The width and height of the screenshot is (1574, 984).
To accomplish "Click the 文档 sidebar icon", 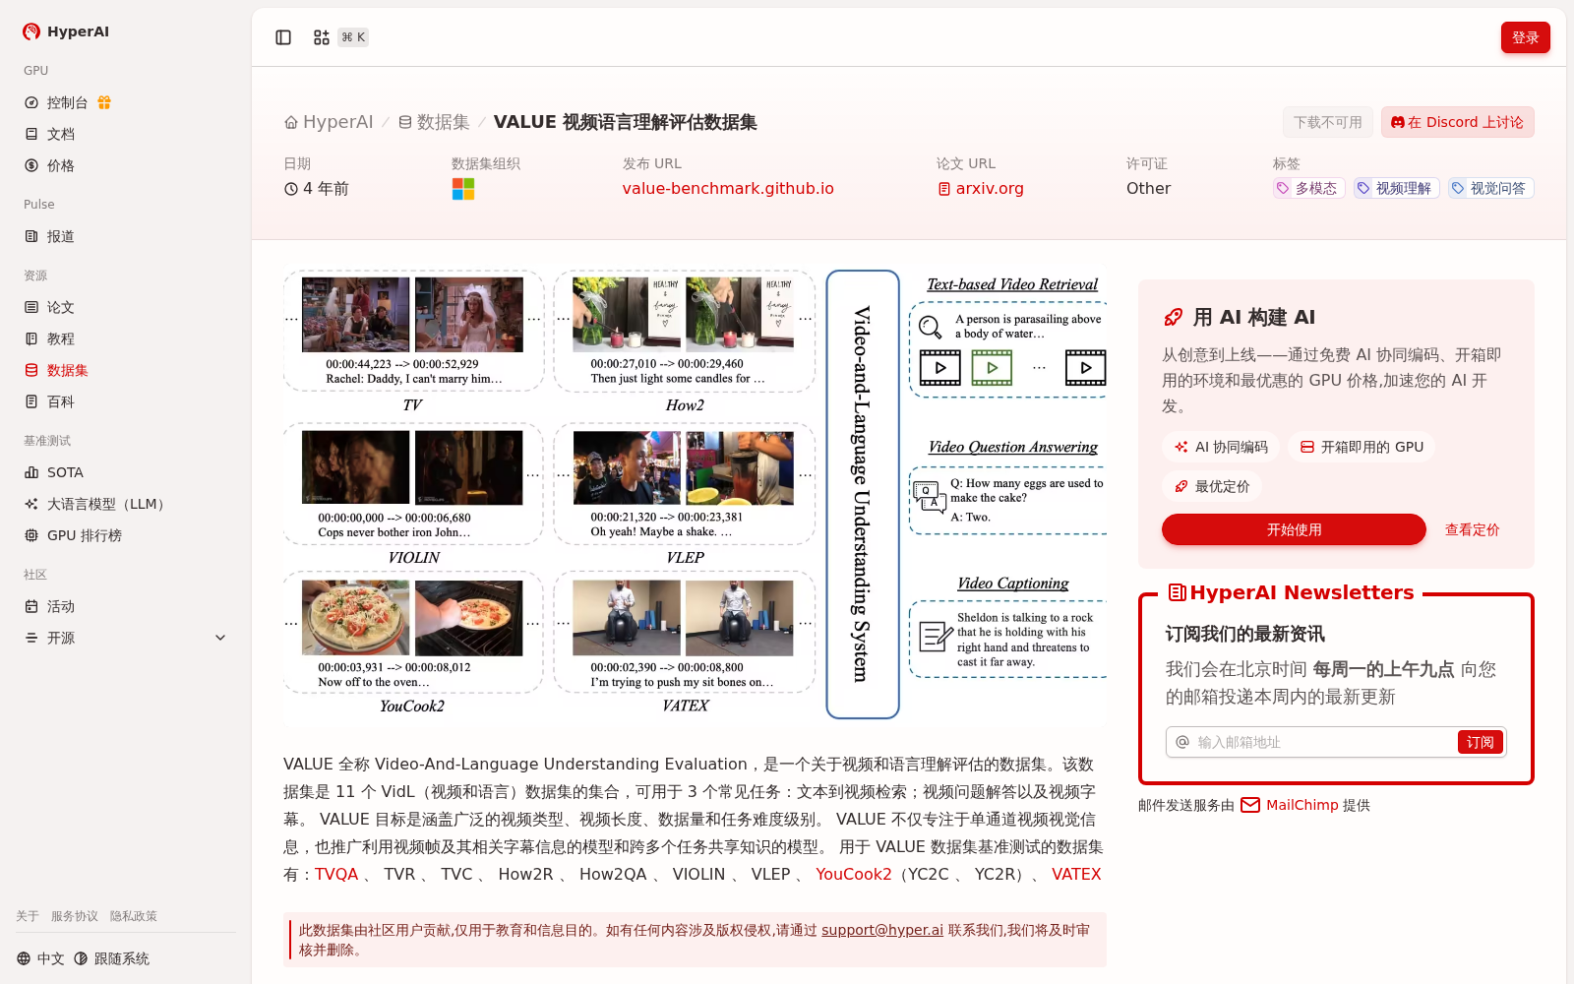I will point(31,134).
